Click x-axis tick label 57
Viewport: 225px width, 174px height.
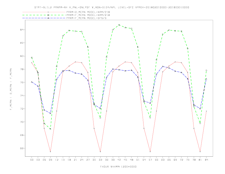150,160
